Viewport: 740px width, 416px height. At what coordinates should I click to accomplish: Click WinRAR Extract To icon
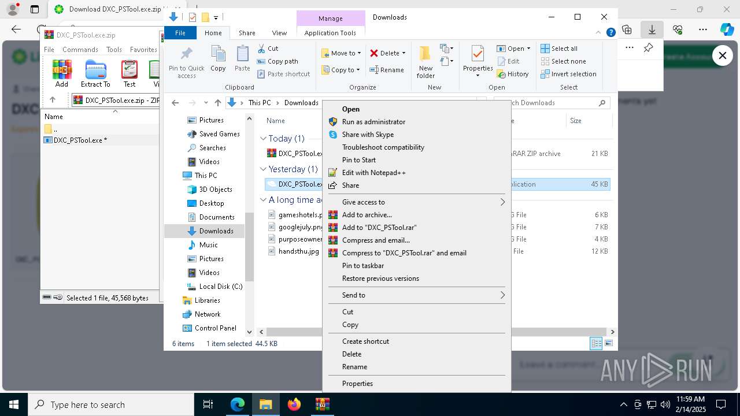point(95,73)
